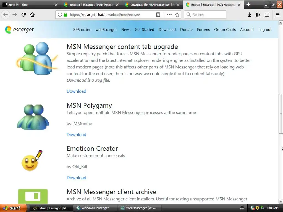
Task: Click the 595 online counter
Action: pyautogui.click(x=82, y=30)
